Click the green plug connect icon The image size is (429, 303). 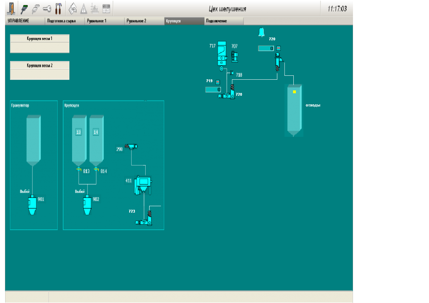point(25,8)
